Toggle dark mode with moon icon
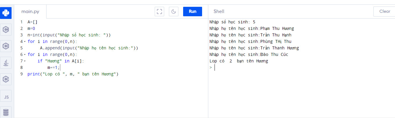 [x=174, y=12]
